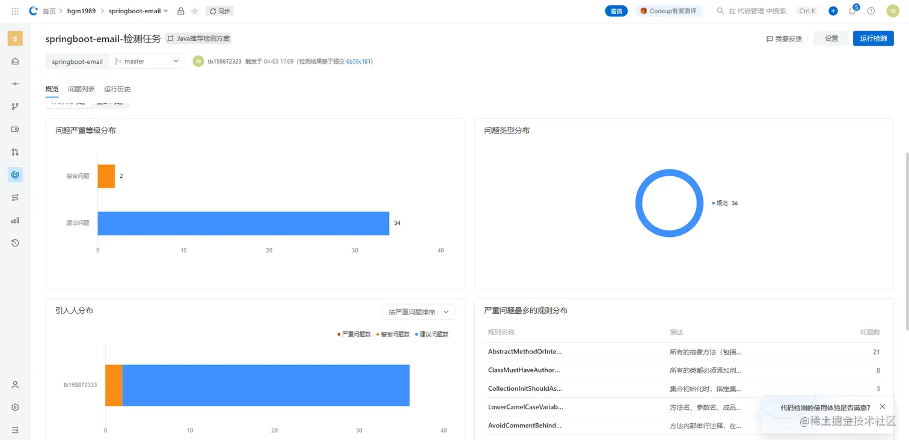Open rule ClassMustHaveAuthor... row
Viewport: 909px width, 440px height.
684,370
